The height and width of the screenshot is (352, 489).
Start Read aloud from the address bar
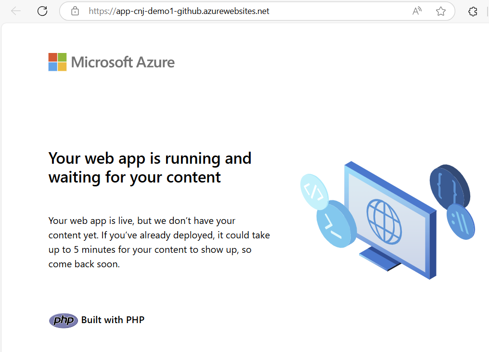click(417, 11)
